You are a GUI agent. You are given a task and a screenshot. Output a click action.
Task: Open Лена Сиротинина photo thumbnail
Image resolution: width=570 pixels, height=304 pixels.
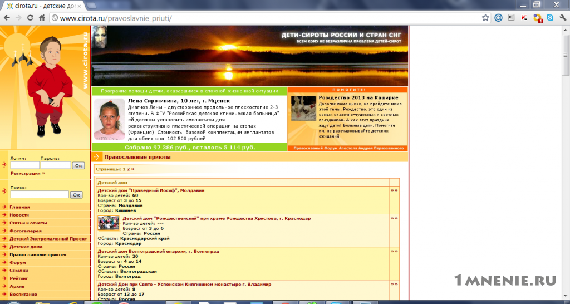(x=110, y=119)
